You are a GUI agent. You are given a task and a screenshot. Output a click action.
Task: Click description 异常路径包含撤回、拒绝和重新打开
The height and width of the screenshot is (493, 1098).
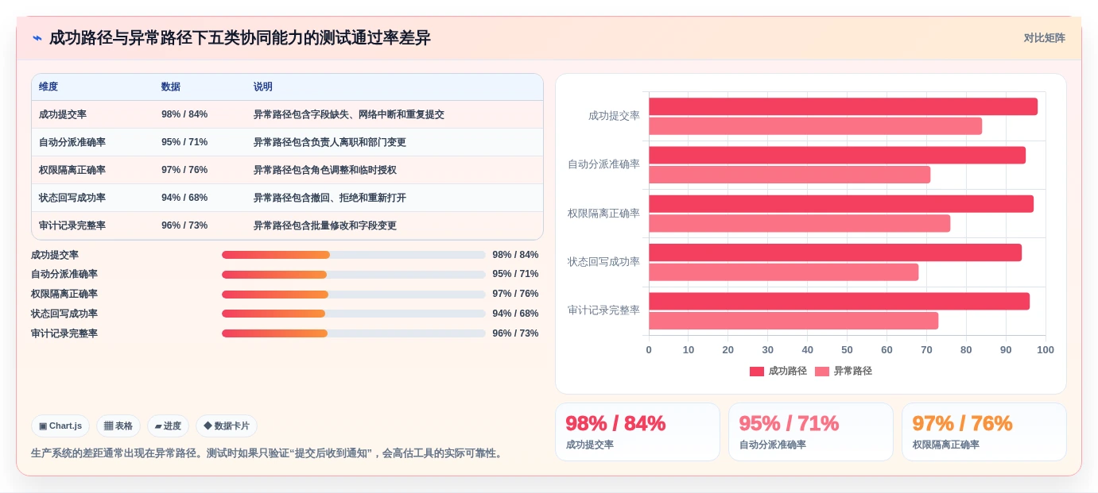tap(330, 198)
